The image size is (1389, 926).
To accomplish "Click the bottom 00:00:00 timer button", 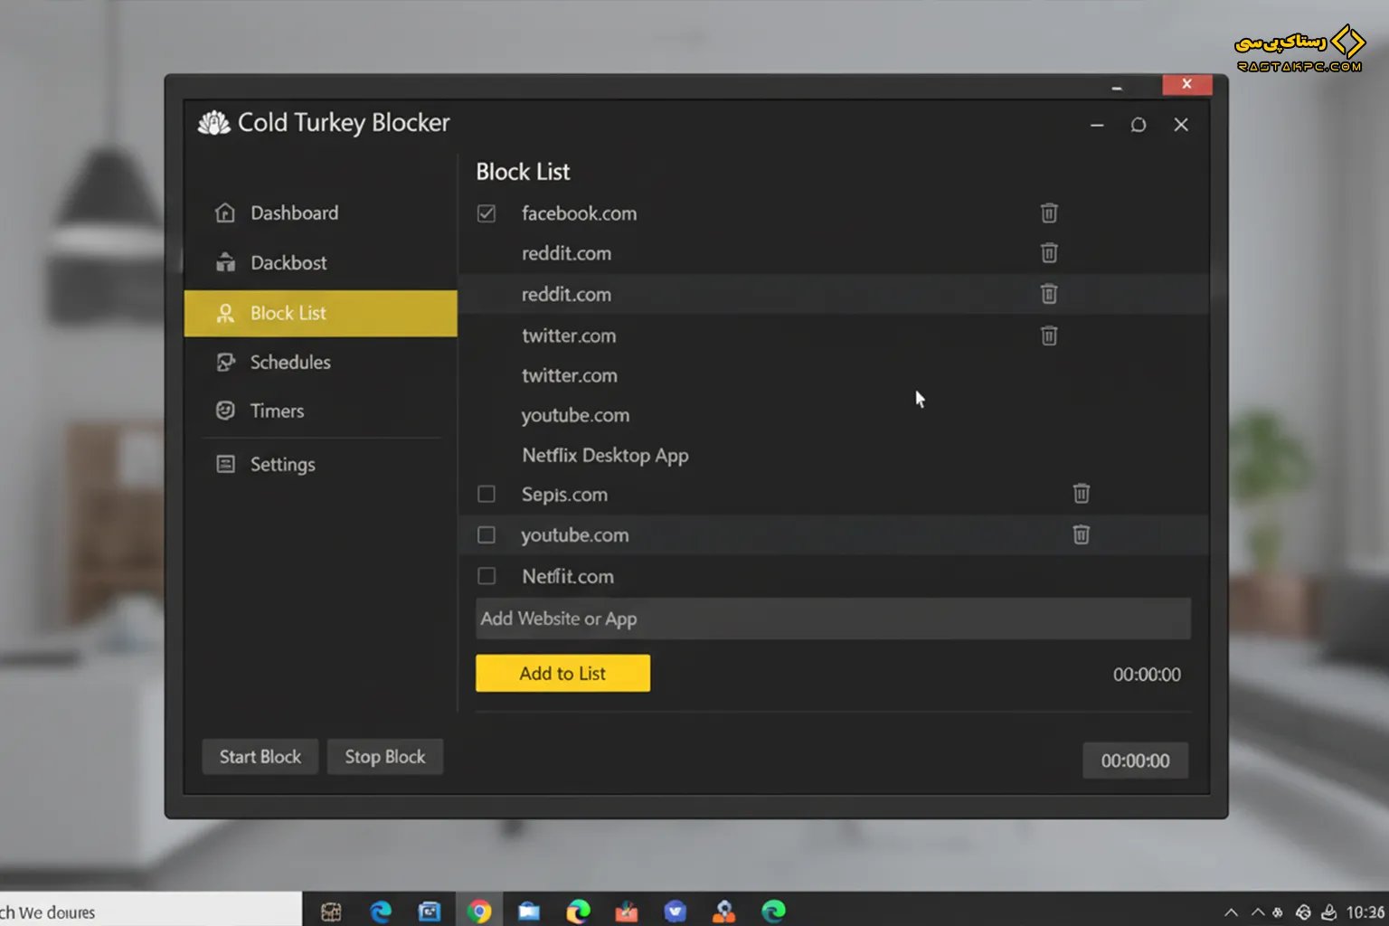I will [1135, 761].
